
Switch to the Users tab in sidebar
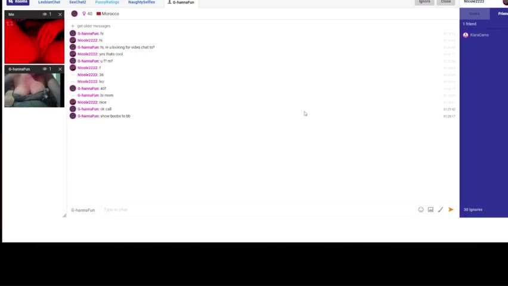tap(475, 14)
